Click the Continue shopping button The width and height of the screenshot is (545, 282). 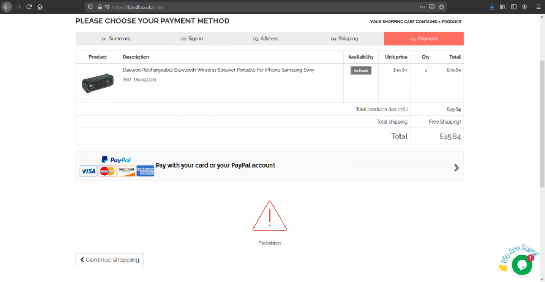point(110,260)
